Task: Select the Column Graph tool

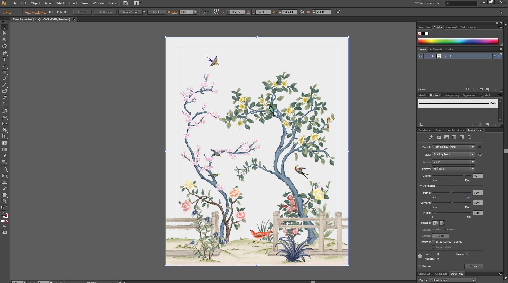Action: (x=5, y=175)
